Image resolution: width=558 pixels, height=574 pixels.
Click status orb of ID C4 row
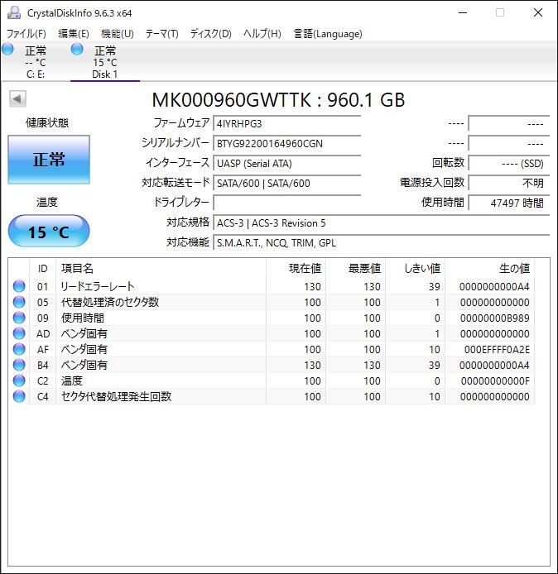click(x=19, y=396)
